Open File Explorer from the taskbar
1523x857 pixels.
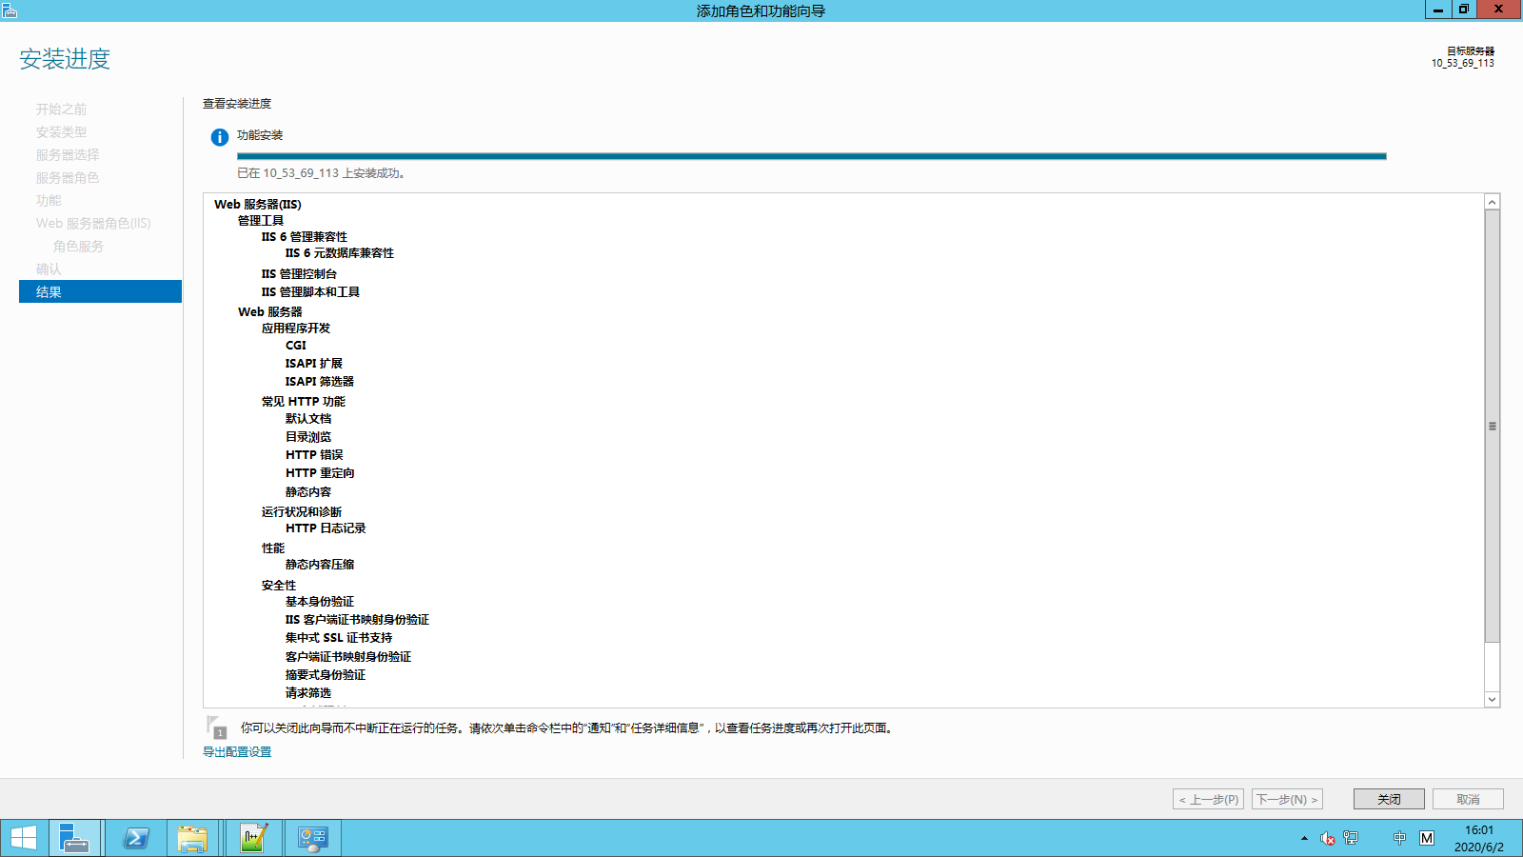pos(192,838)
